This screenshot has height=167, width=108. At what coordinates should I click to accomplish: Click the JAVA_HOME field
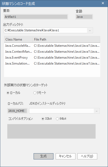[17, 111]
